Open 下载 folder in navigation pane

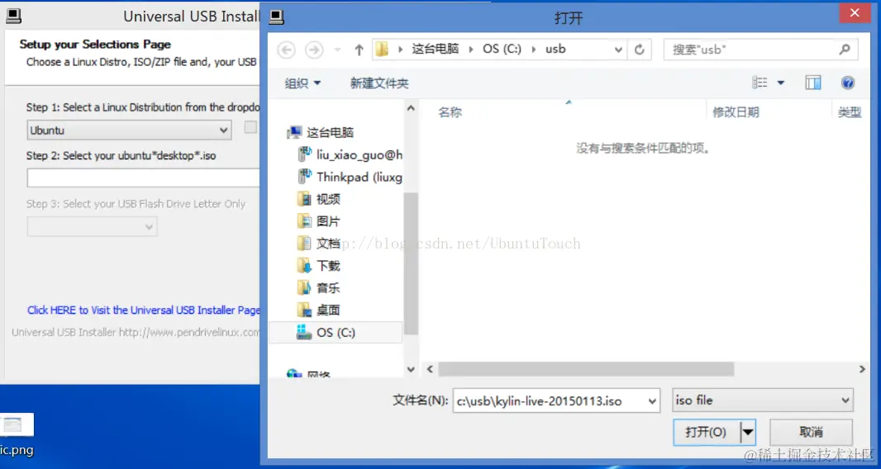[x=328, y=266]
